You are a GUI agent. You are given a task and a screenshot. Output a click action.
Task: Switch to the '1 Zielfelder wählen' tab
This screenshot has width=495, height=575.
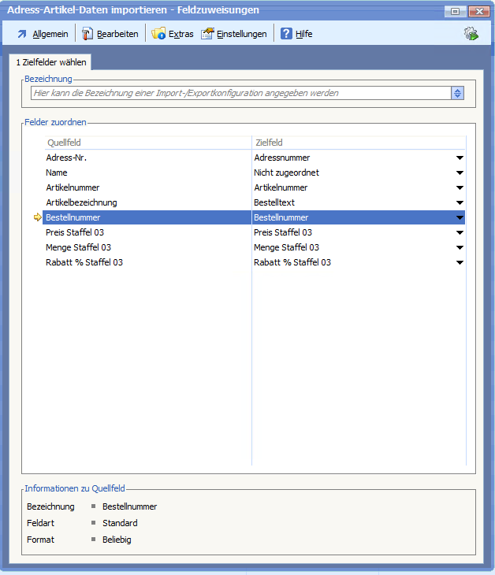pos(51,62)
